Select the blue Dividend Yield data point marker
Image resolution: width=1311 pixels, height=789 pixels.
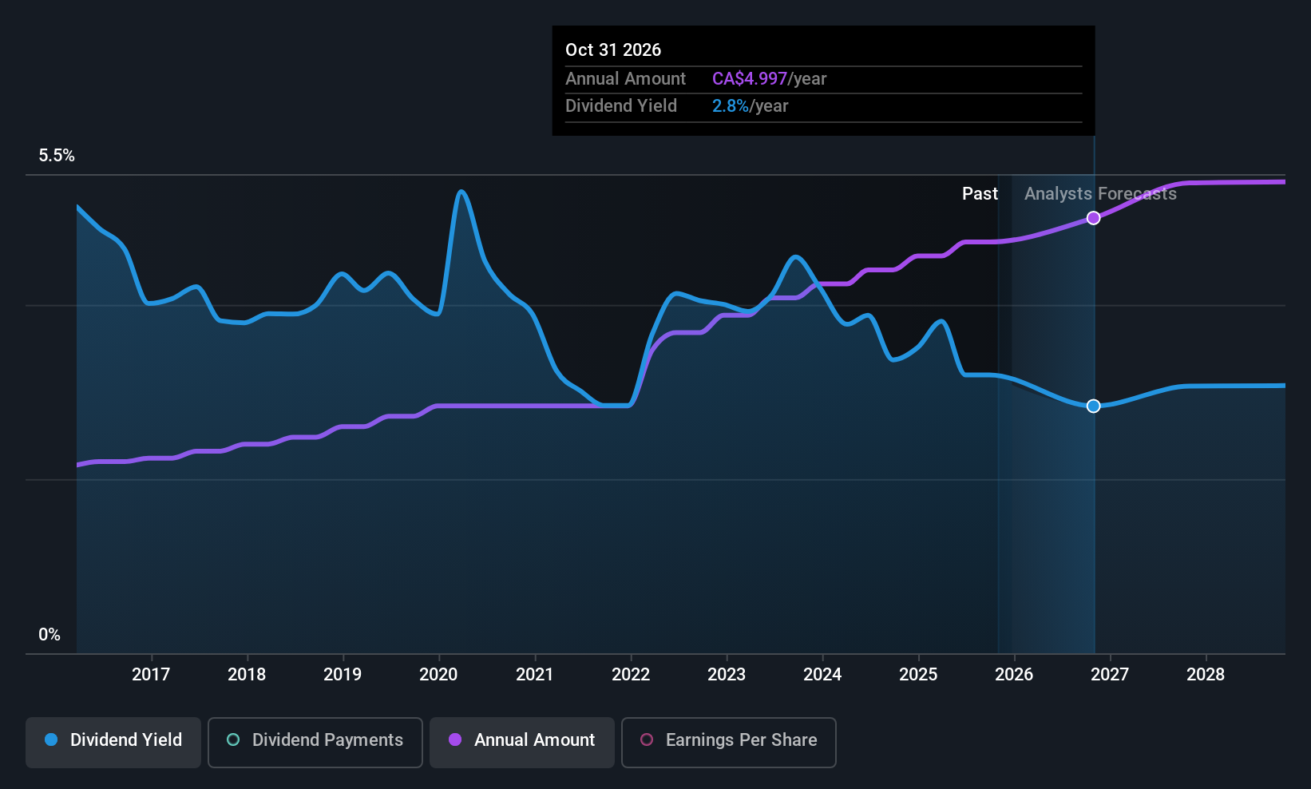tap(1094, 406)
